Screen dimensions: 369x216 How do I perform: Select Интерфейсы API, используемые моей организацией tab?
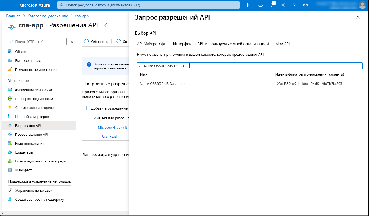tap(221, 44)
